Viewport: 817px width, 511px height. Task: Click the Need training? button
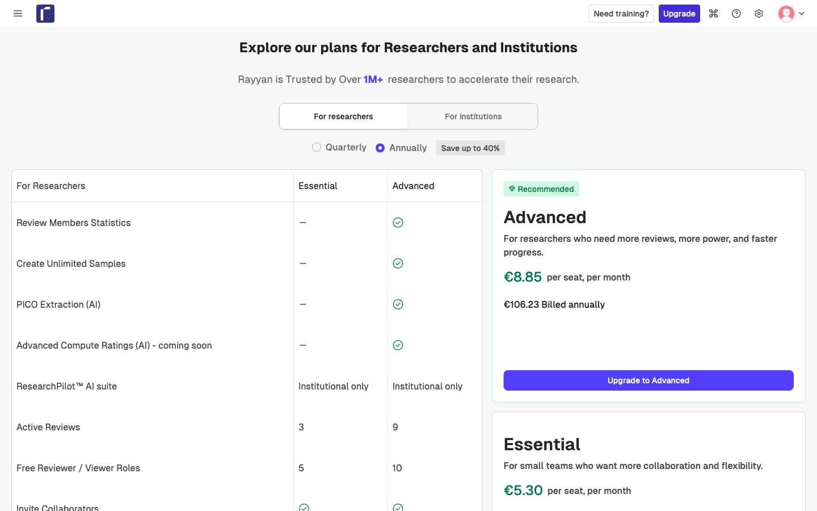621,14
